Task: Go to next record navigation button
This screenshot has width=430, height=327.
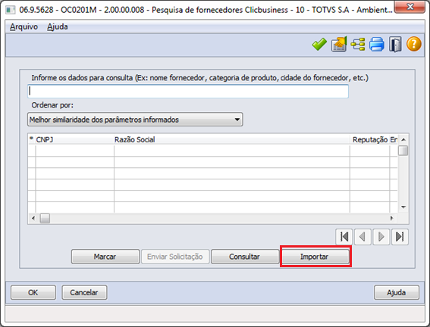Action: click(381, 237)
